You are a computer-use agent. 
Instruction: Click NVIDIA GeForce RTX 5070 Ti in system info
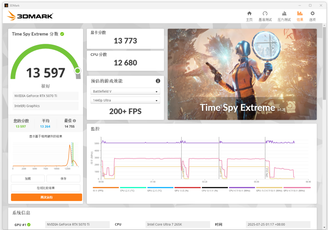77,224
